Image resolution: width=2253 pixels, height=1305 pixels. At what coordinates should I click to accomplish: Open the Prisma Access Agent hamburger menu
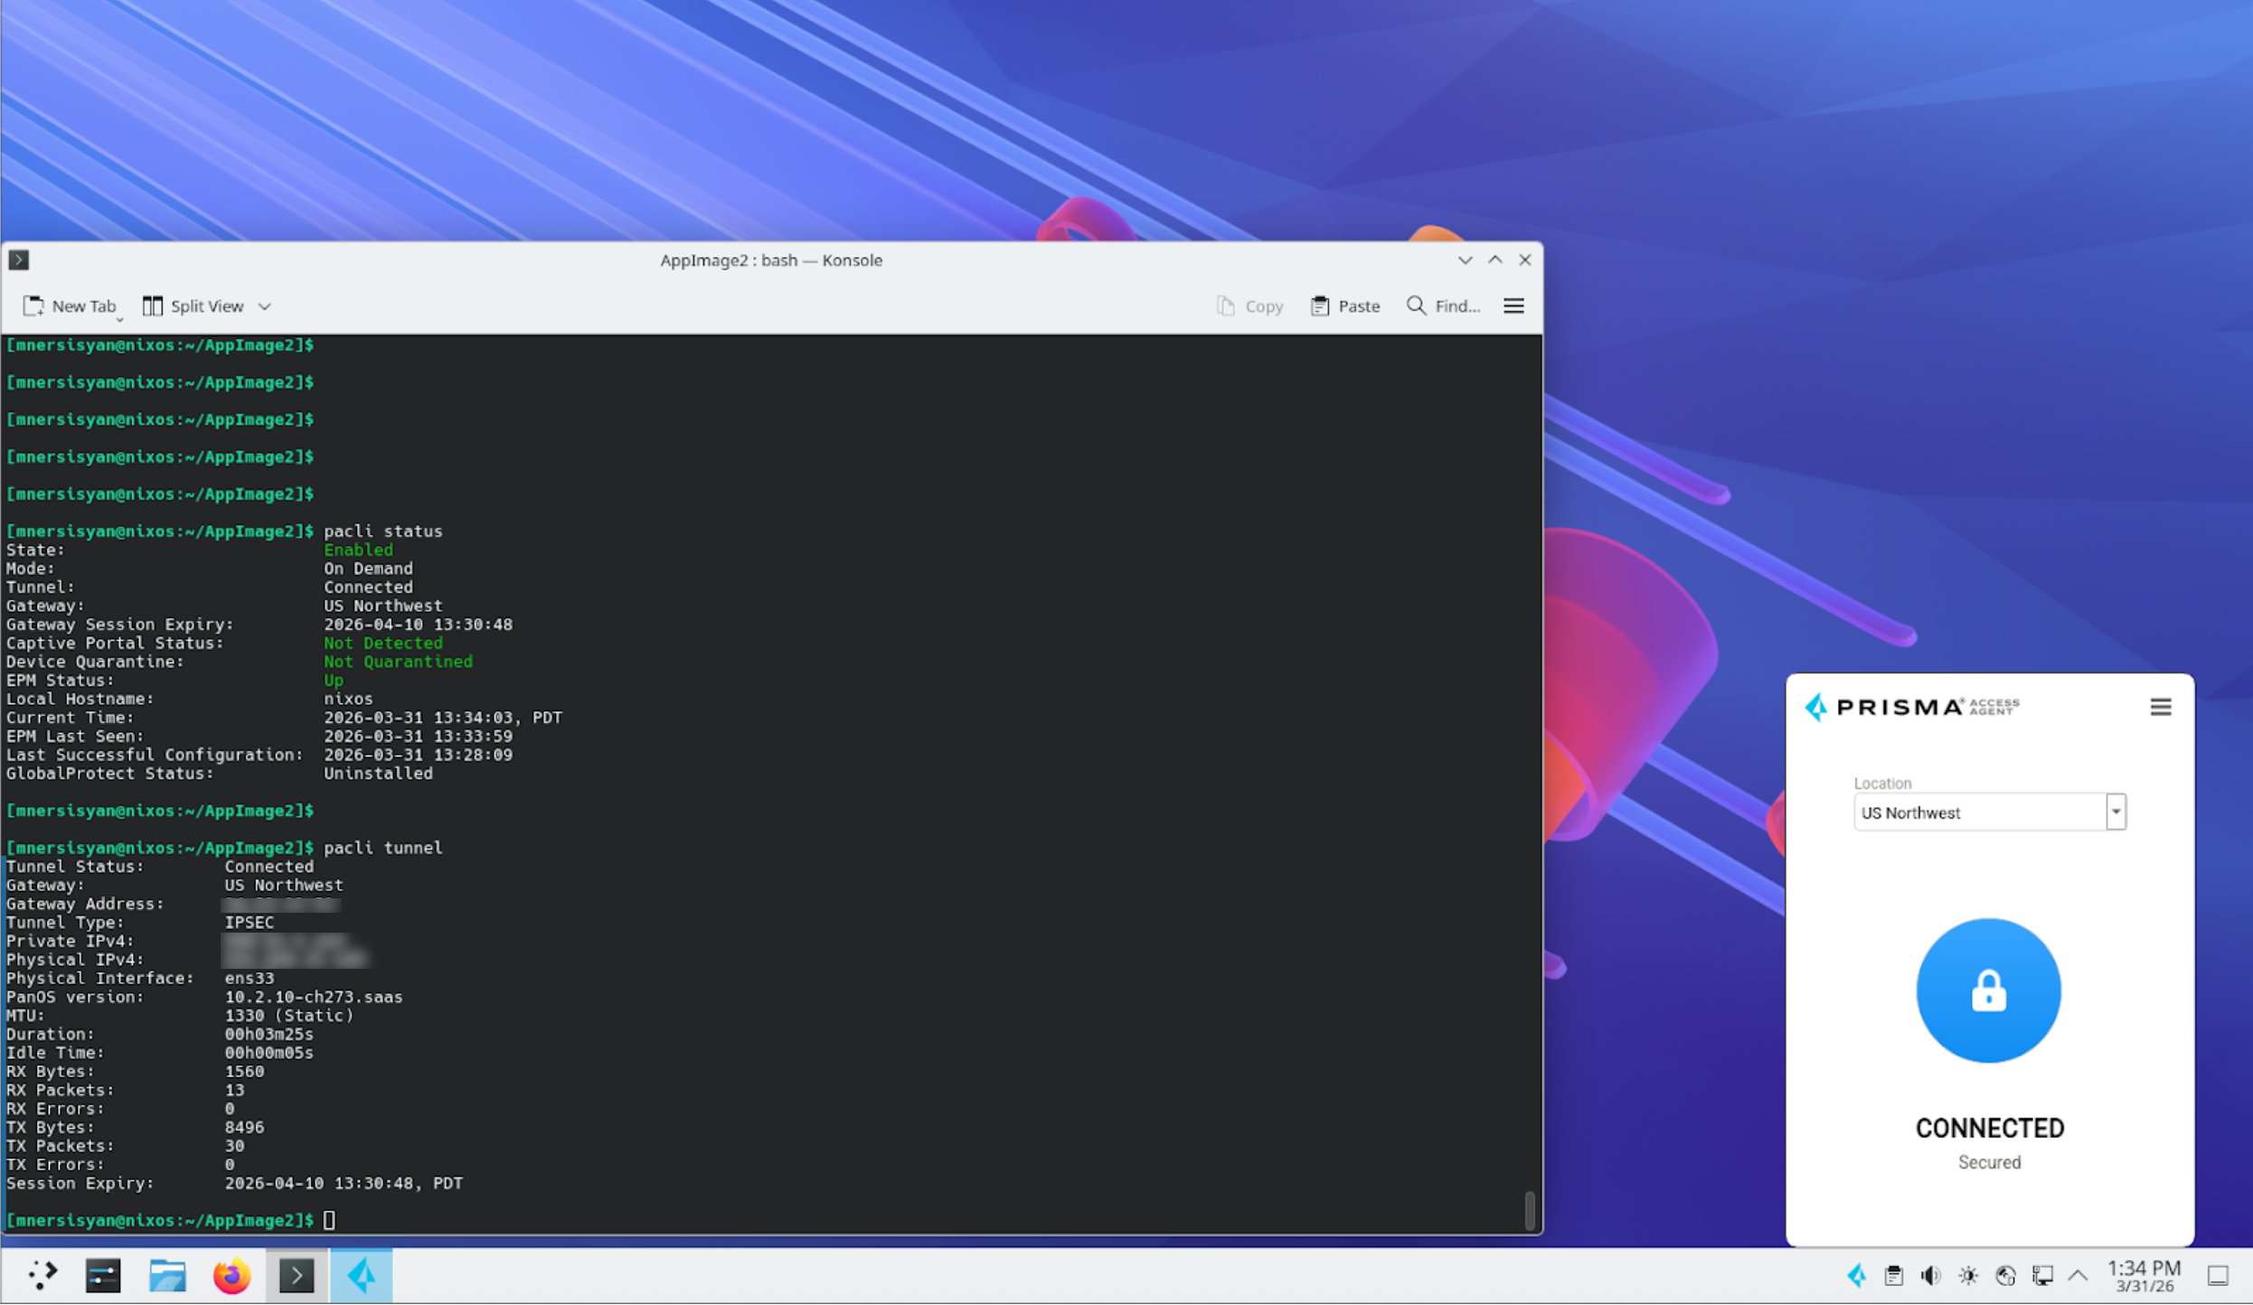2160,708
